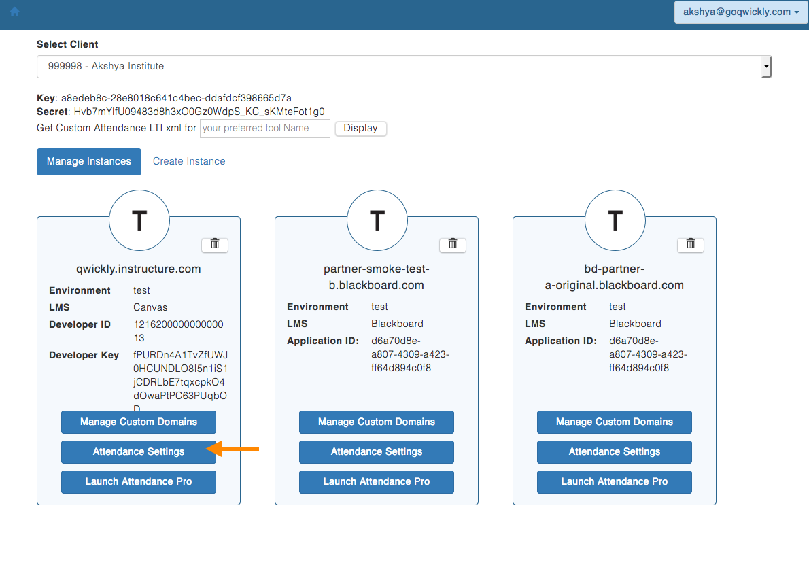Screen dimensions: 809x580
Task: Focus the preferred tool name input field
Action: 264,129
